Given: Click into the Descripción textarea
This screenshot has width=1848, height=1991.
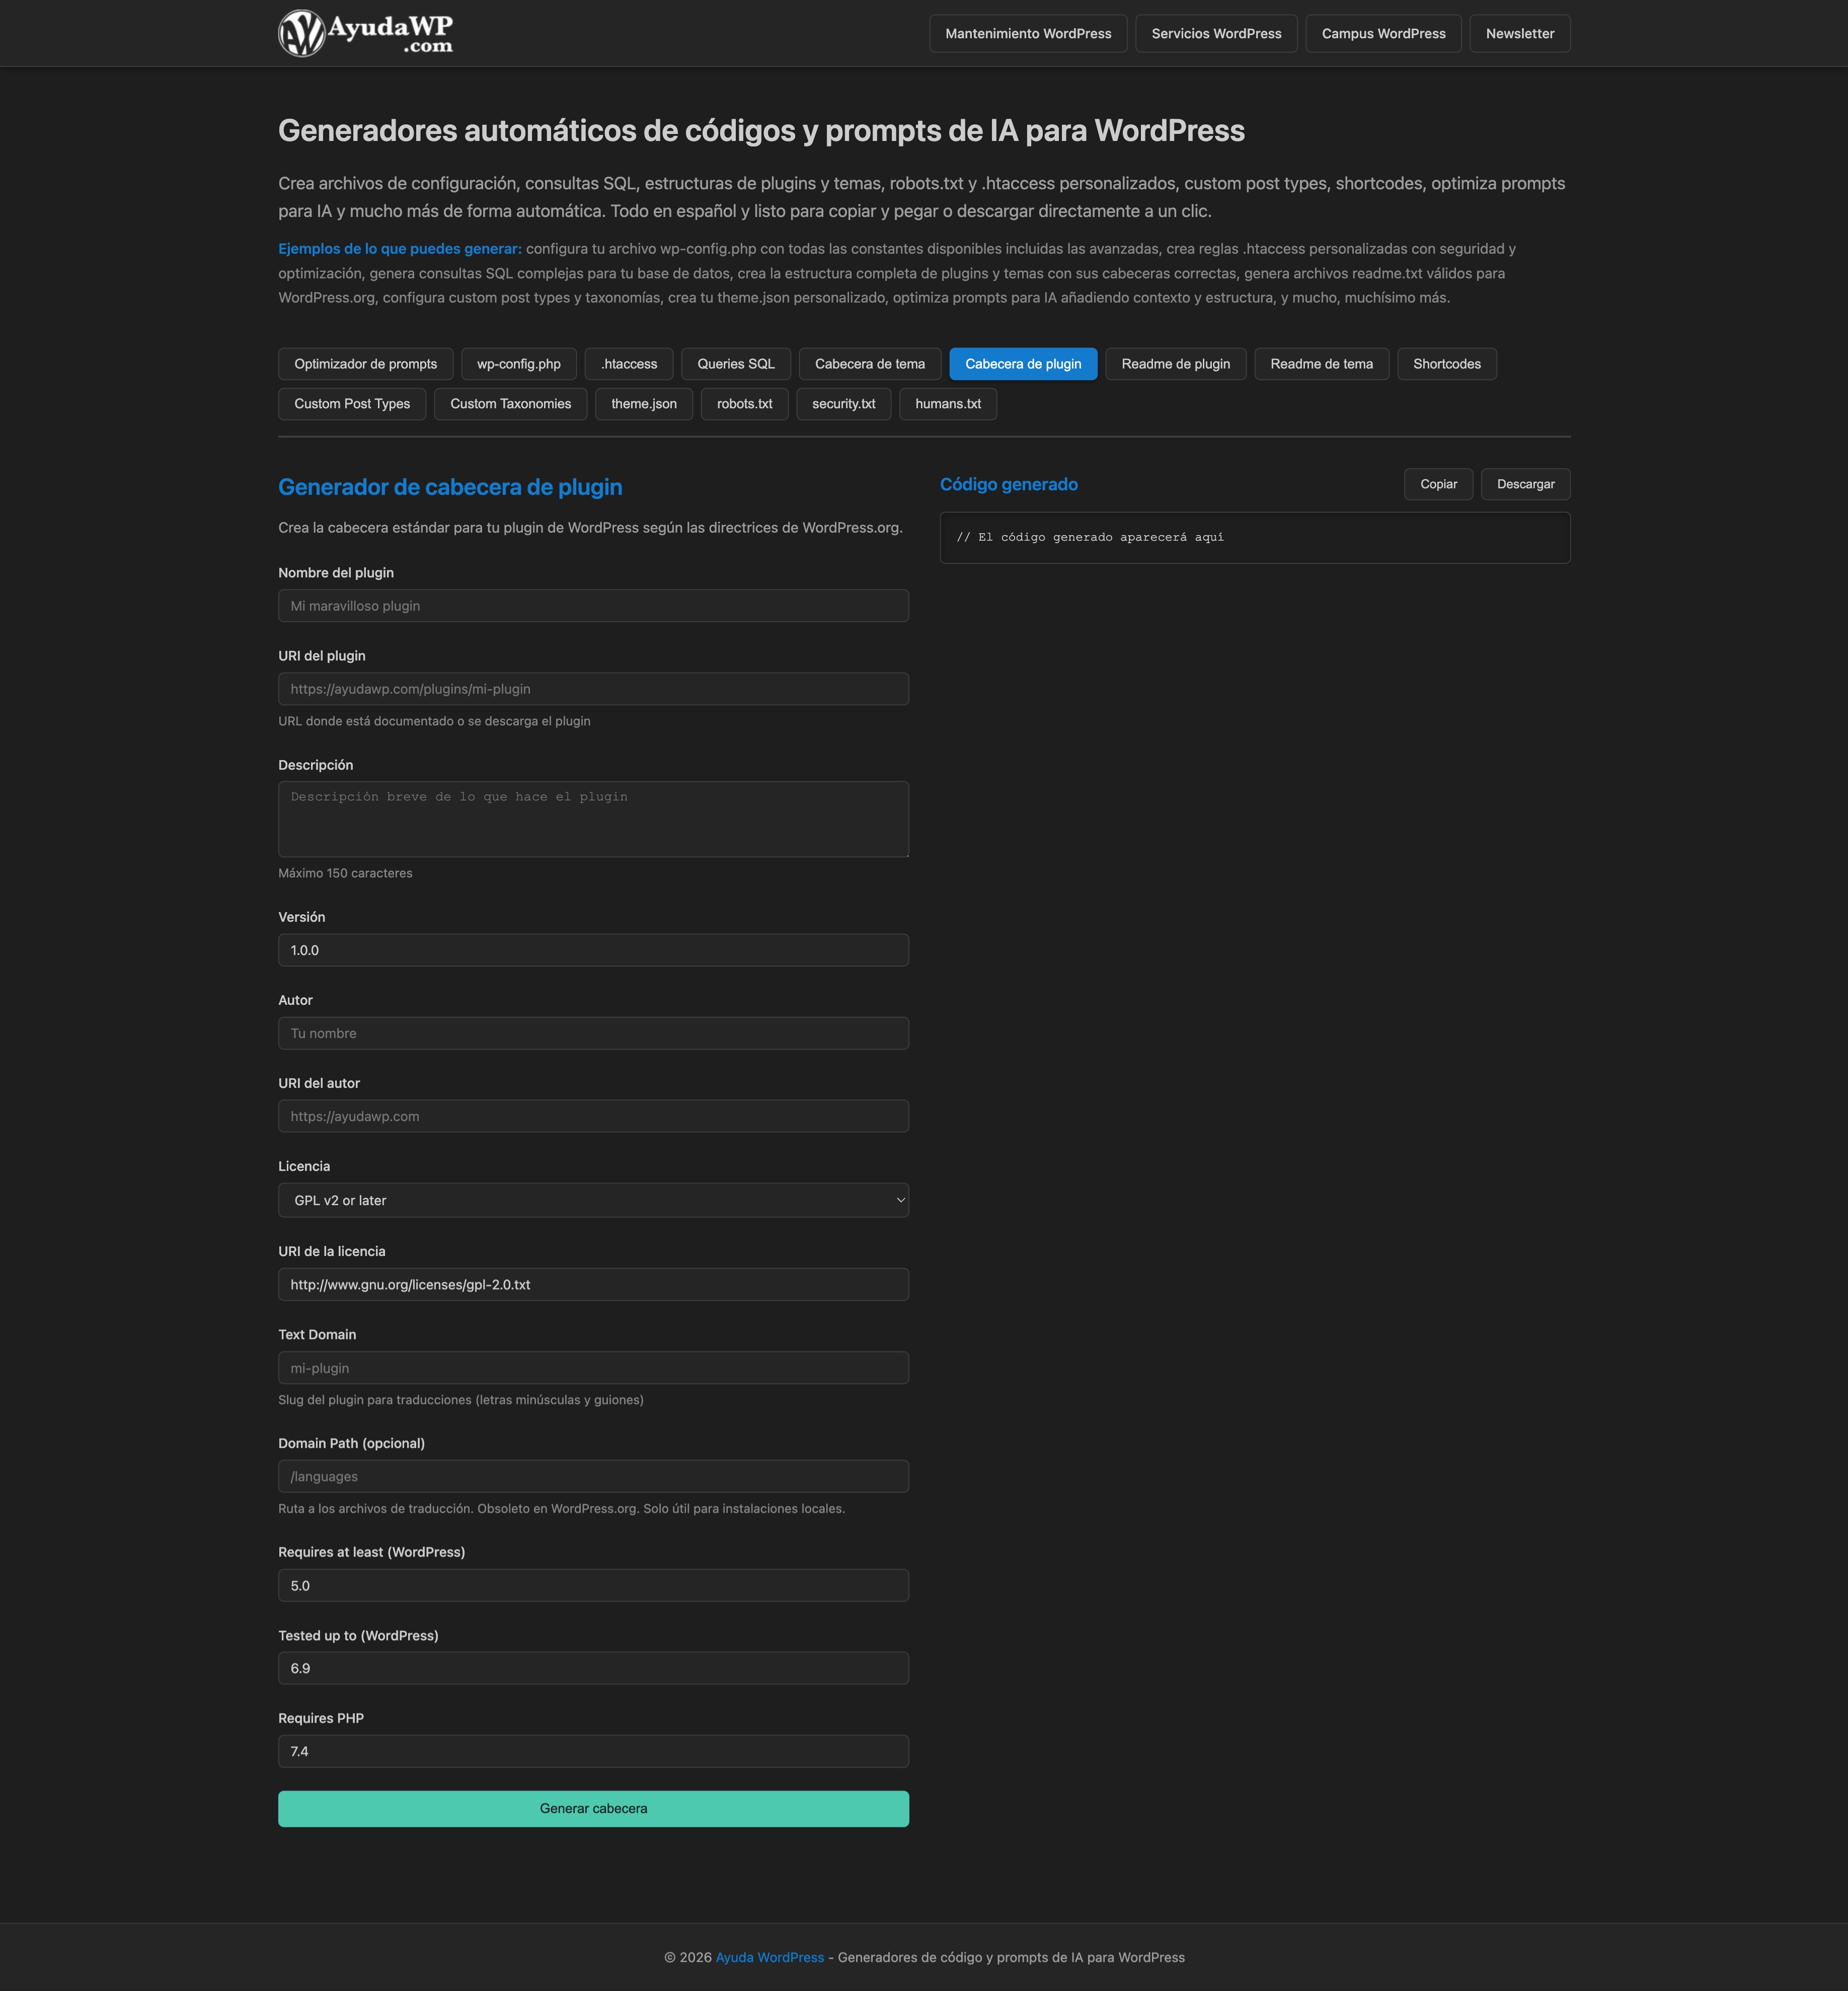Looking at the screenshot, I should (x=593, y=820).
